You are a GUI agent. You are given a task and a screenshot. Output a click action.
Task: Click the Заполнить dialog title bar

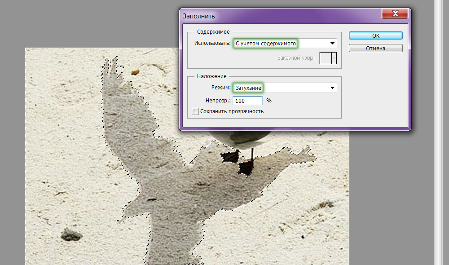pos(281,16)
